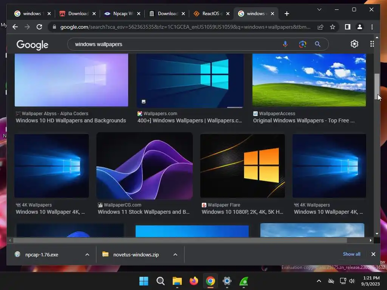
Task: Open the tab search dropdown
Action: pos(319,9)
